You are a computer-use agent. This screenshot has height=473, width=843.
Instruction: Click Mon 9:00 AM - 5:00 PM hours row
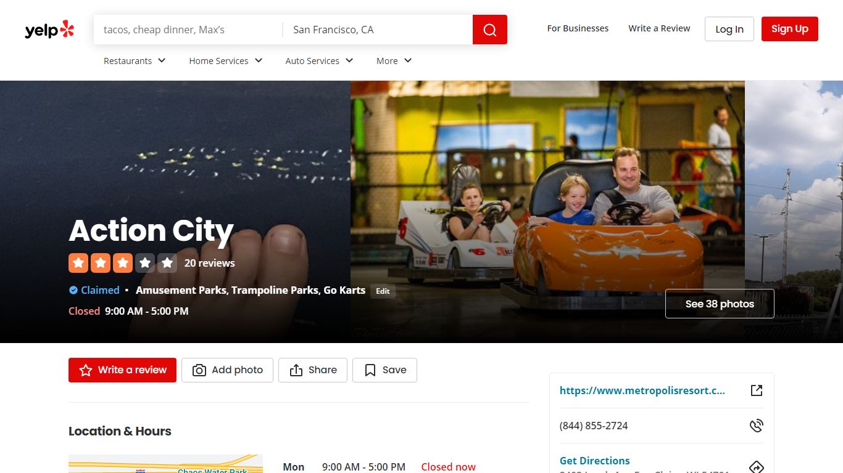[379, 467]
